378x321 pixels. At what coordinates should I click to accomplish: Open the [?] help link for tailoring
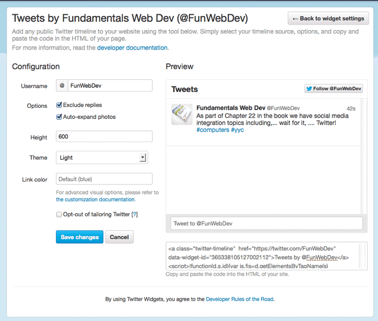coord(134,215)
